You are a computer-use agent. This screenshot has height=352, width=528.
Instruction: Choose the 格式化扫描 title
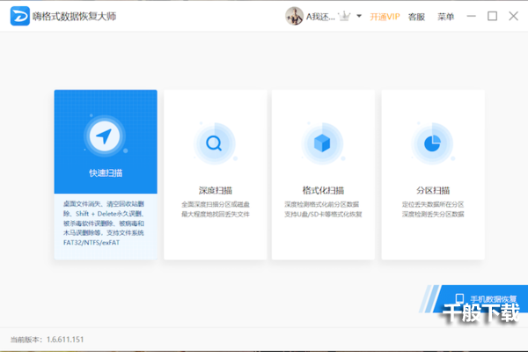point(323,191)
